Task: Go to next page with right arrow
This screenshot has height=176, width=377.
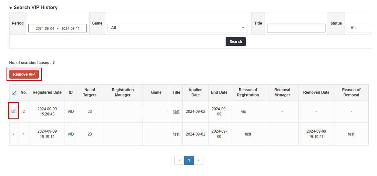Action: click(198, 160)
